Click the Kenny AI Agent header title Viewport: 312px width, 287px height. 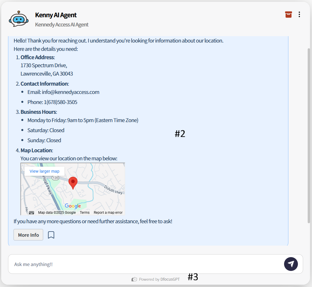(x=56, y=15)
